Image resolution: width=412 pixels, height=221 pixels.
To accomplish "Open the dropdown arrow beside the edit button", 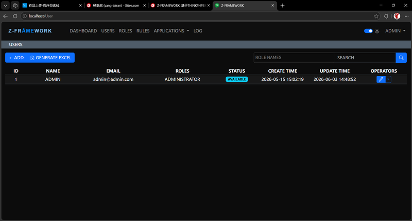I will click(x=388, y=79).
